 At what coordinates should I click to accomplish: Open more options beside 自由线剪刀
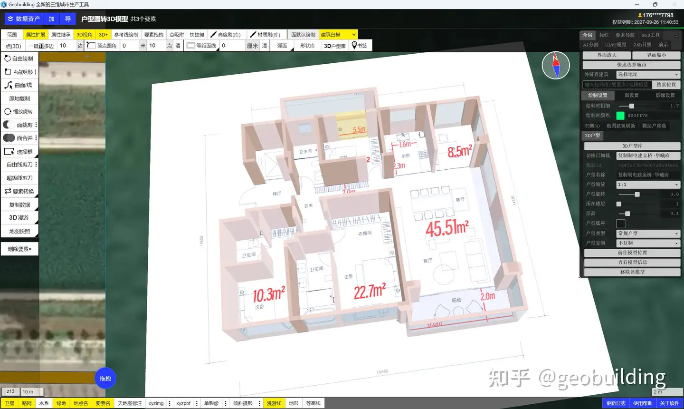(36, 165)
